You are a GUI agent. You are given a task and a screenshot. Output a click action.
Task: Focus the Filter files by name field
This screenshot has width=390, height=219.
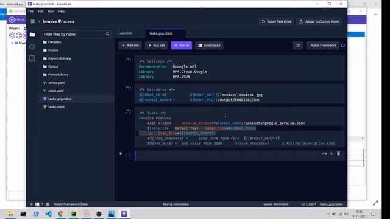(x=76, y=34)
